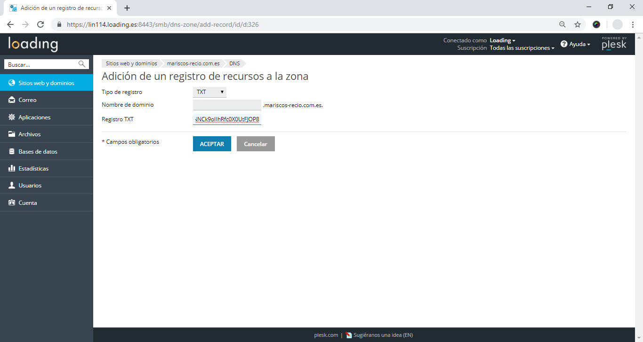Expand the Todas las suscripciones dropdown
Image resolution: width=643 pixels, height=342 pixels.
(522, 48)
